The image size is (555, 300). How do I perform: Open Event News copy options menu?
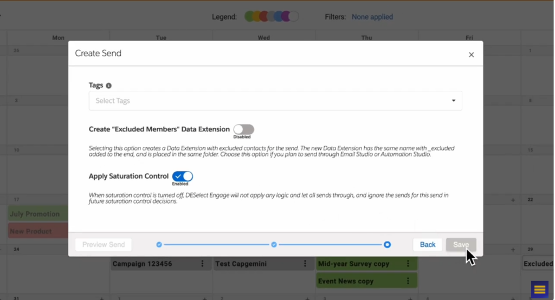click(408, 281)
